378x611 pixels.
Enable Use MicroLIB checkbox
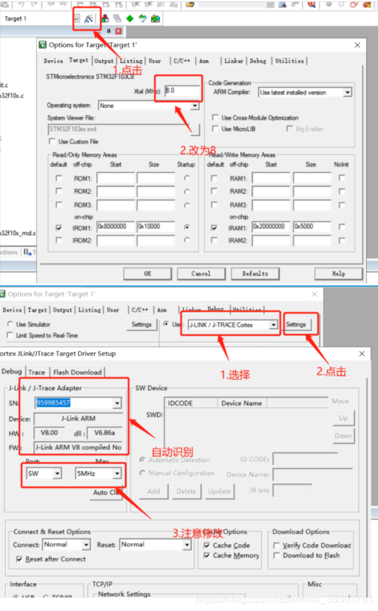pyautogui.click(x=215, y=129)
